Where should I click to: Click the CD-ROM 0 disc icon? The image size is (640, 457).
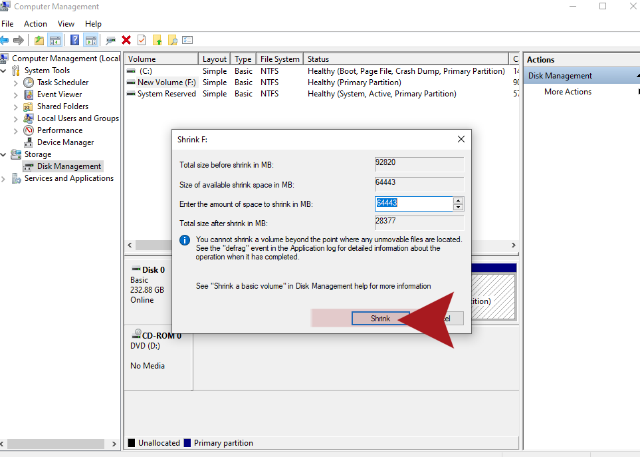pos(136,334)
